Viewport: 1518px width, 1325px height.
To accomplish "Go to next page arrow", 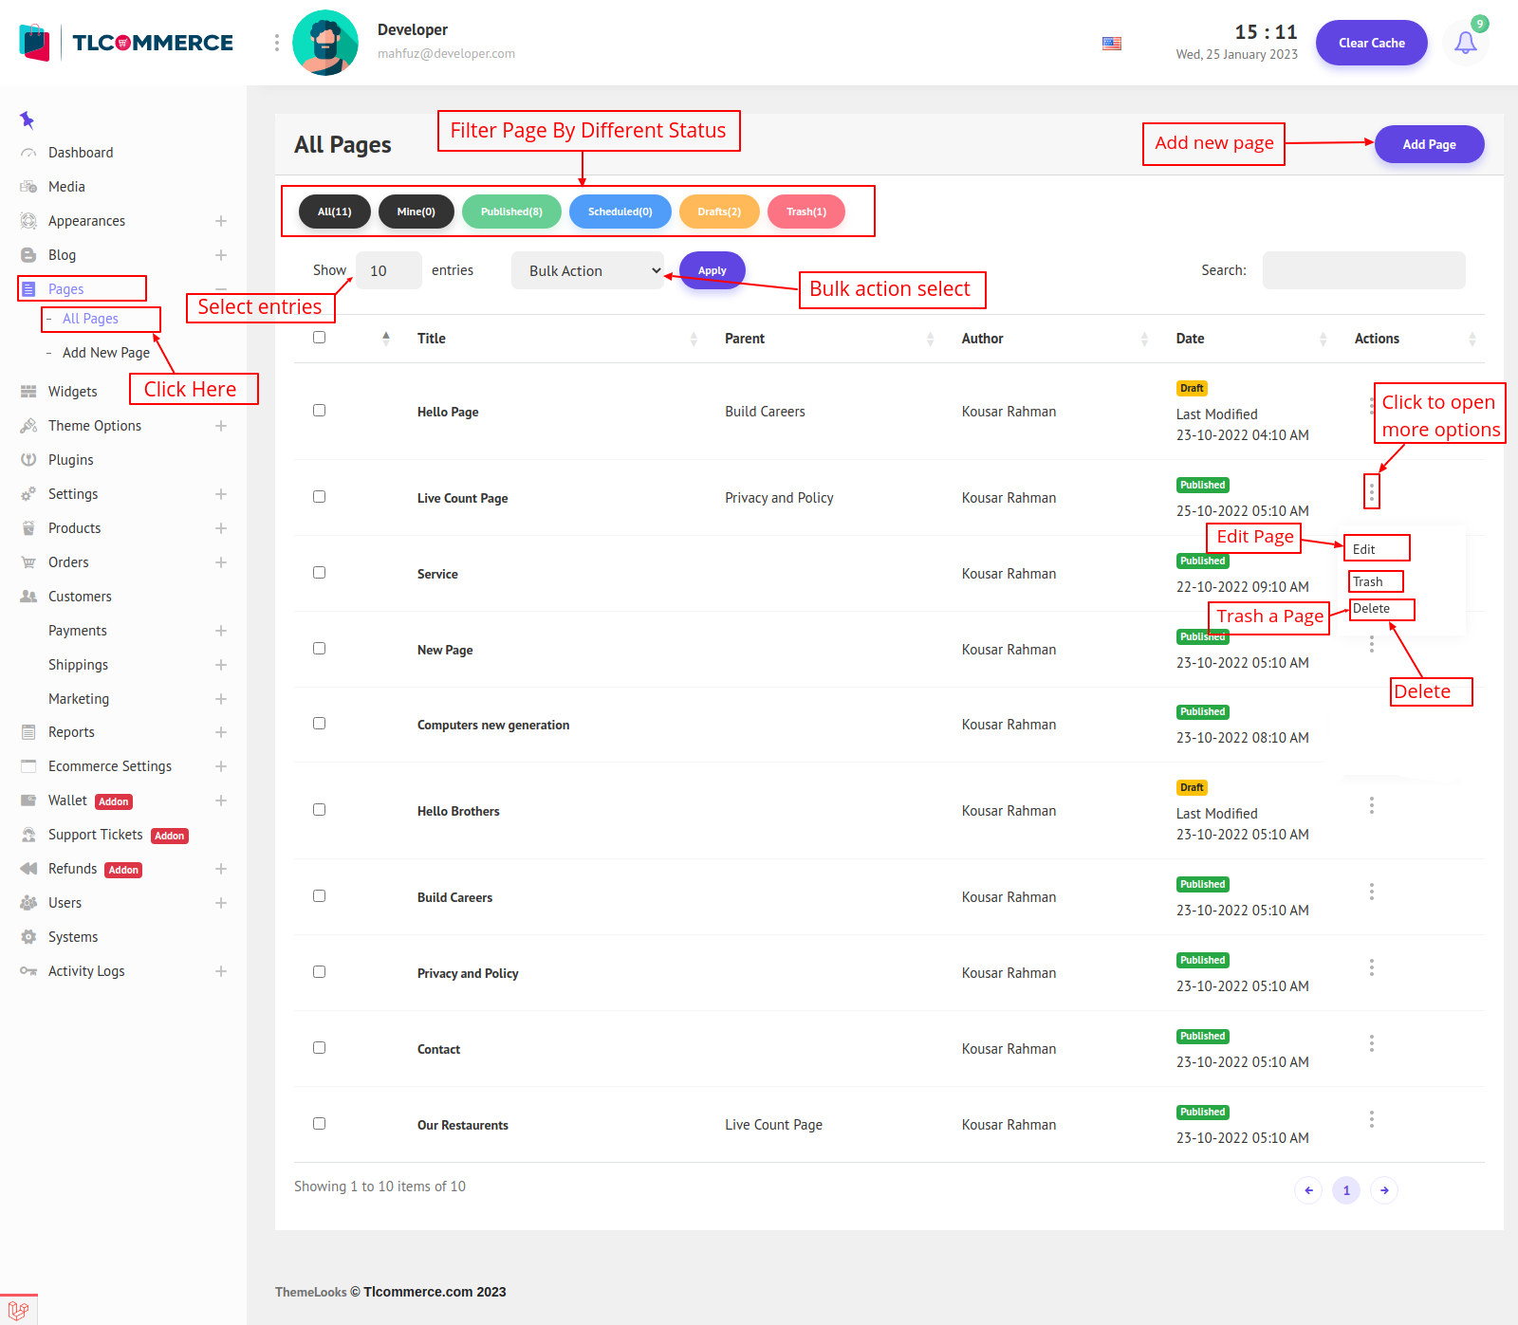I will pos(1384,1190).
